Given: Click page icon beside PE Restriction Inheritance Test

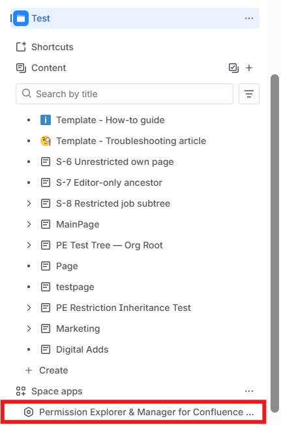Looking at the screenshot, I should tap(46, 308).
